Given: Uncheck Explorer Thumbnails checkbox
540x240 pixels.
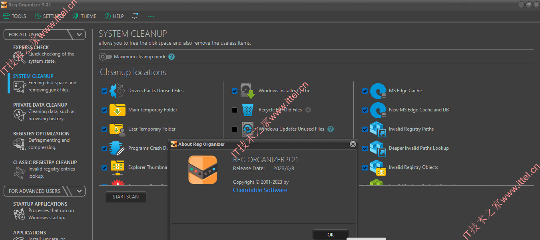Looking at the screenshot, I should [104, 168].
